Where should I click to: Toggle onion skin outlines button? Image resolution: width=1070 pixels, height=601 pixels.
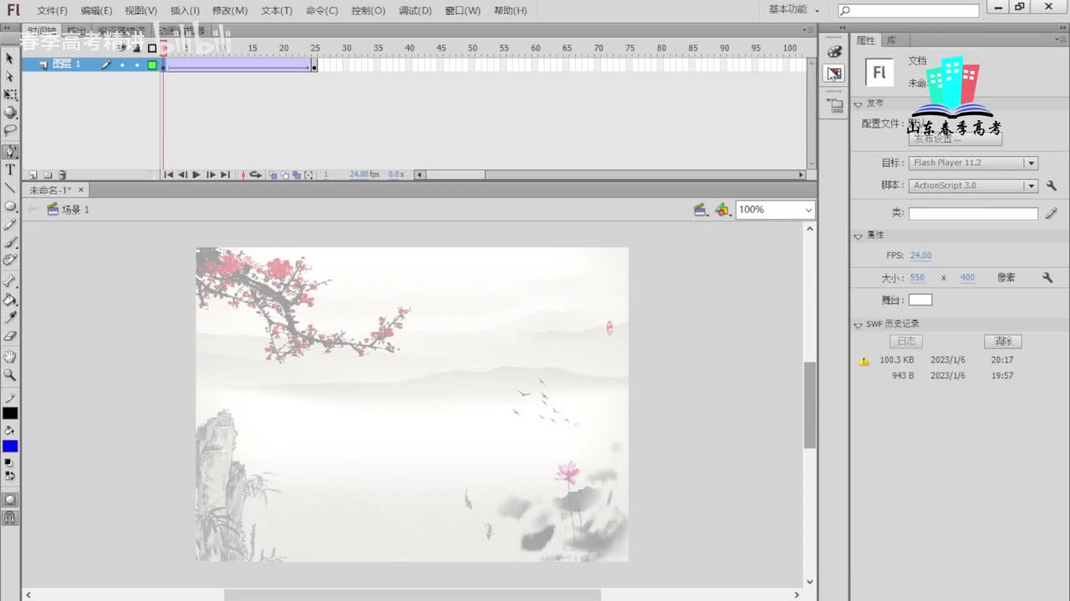coord(285,175)
